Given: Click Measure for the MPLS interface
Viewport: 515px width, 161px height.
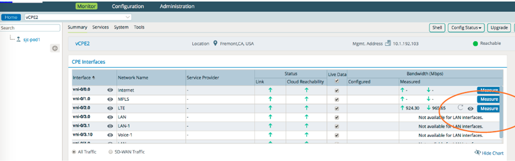Looking at the screenshot, I should [x=489, y=99].
